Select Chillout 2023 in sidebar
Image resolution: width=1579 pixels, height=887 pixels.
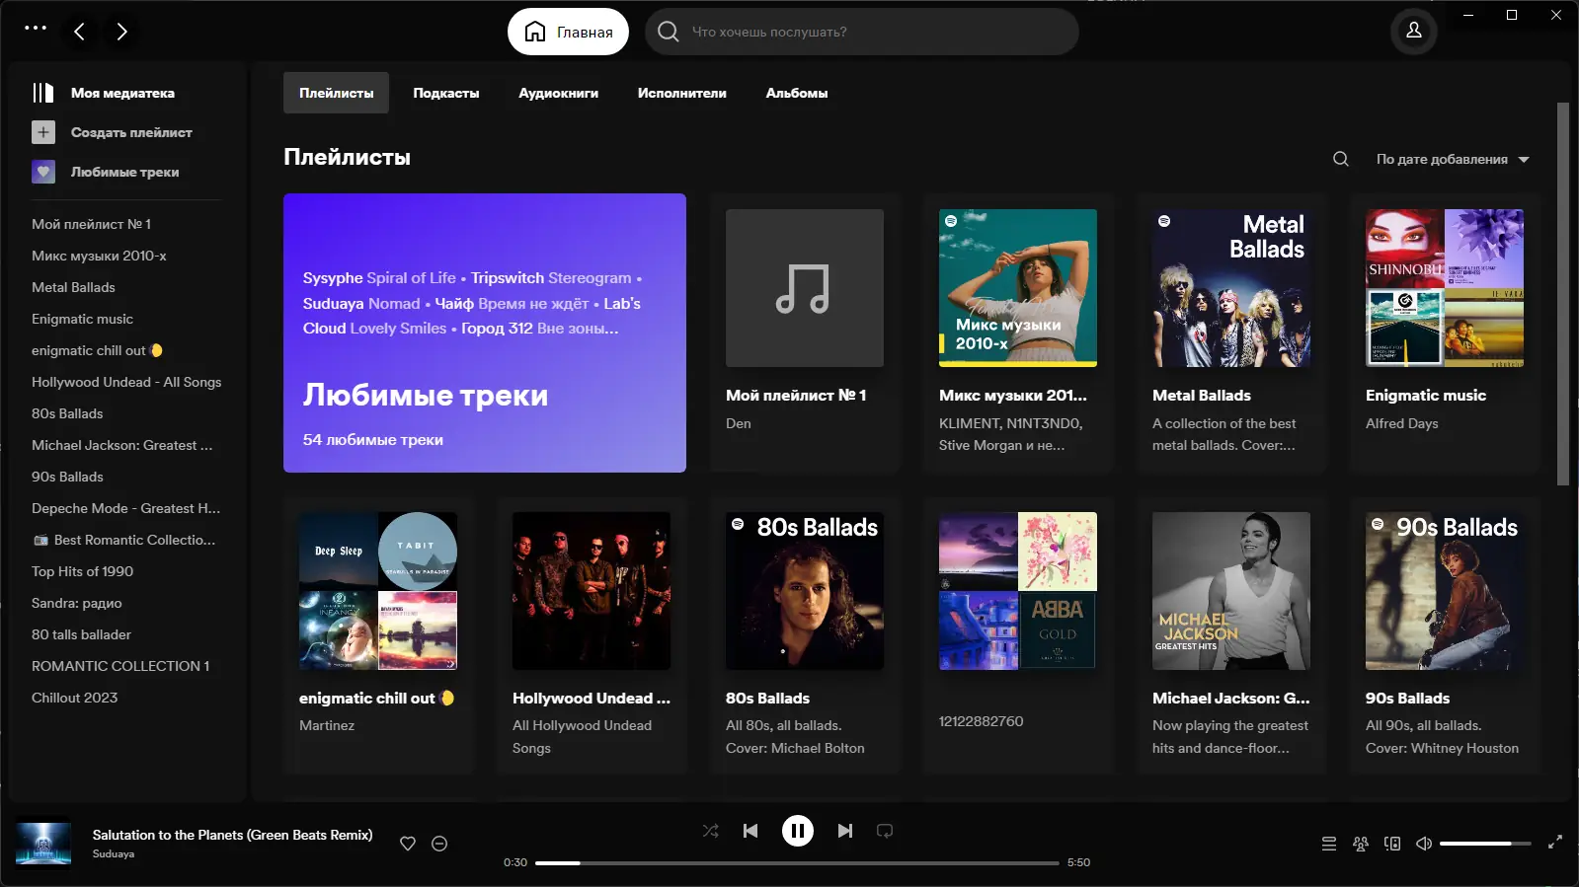74,698
